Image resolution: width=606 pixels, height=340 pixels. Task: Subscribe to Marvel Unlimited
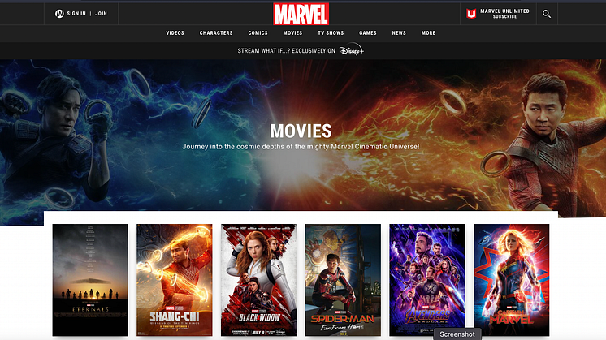504,17
